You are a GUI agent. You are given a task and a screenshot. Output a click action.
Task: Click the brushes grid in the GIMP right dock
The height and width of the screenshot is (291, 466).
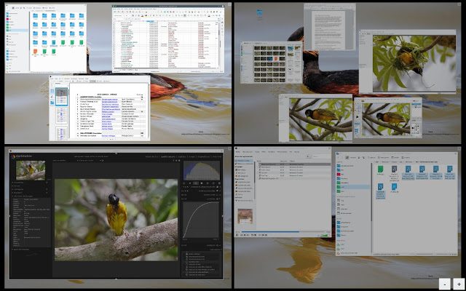point(416,128)
